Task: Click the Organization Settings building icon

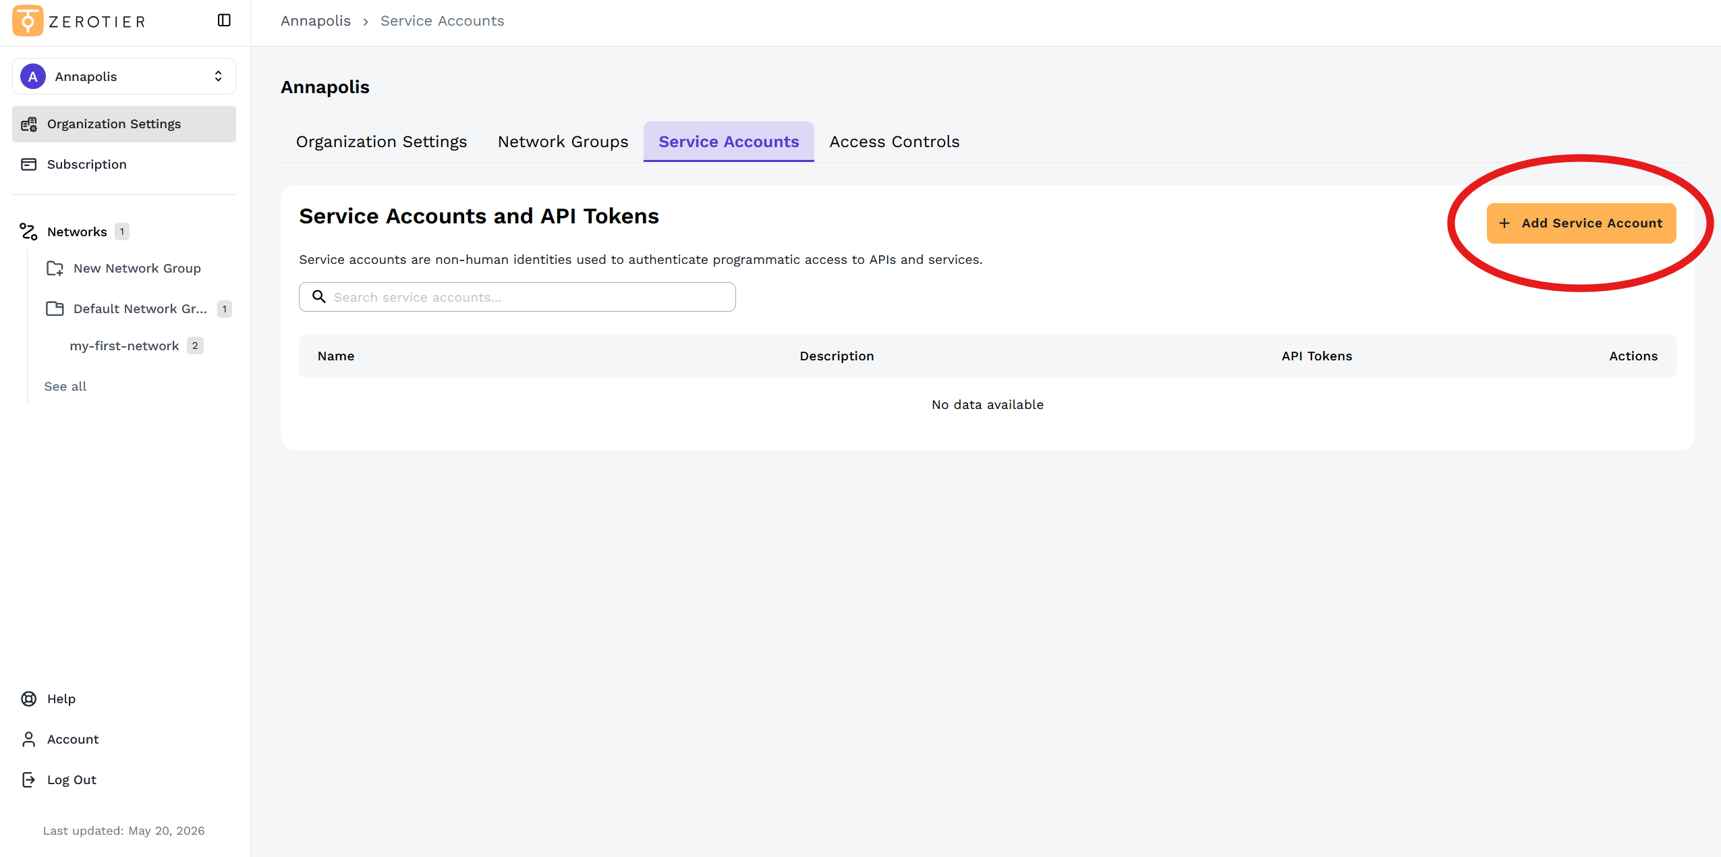Action: coord(28,124)
